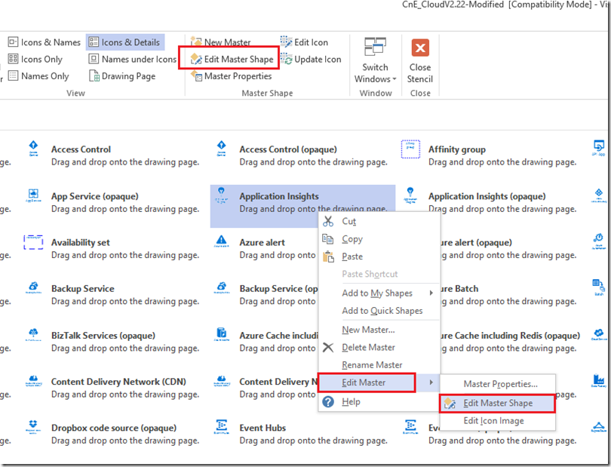Select the Icons & Names view option
This screenshot has height=467, width=611.
44,42
